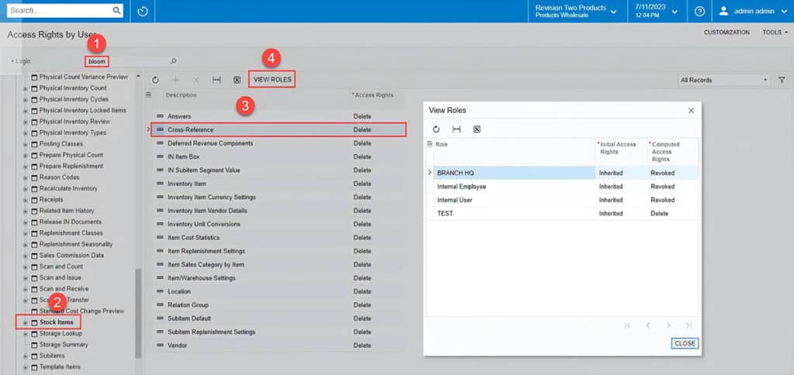This screenshot has width=794, height=375.
Task: Click the search magnifier icon in top bar
Action: pyautogui.click(x=117, y=11)
